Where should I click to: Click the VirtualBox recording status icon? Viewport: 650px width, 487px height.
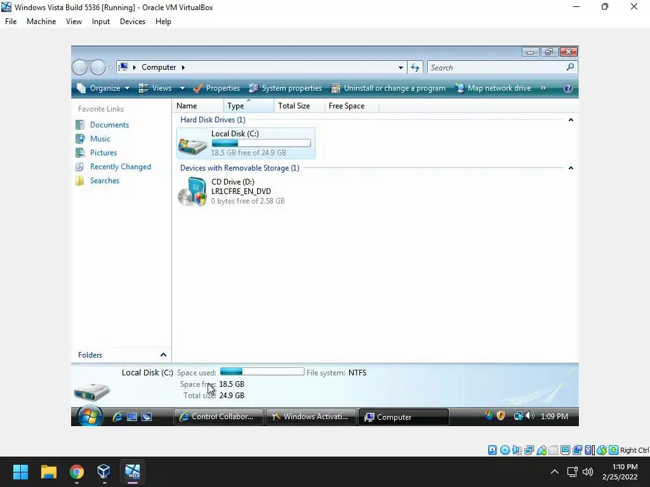click(x=577, y=450)
